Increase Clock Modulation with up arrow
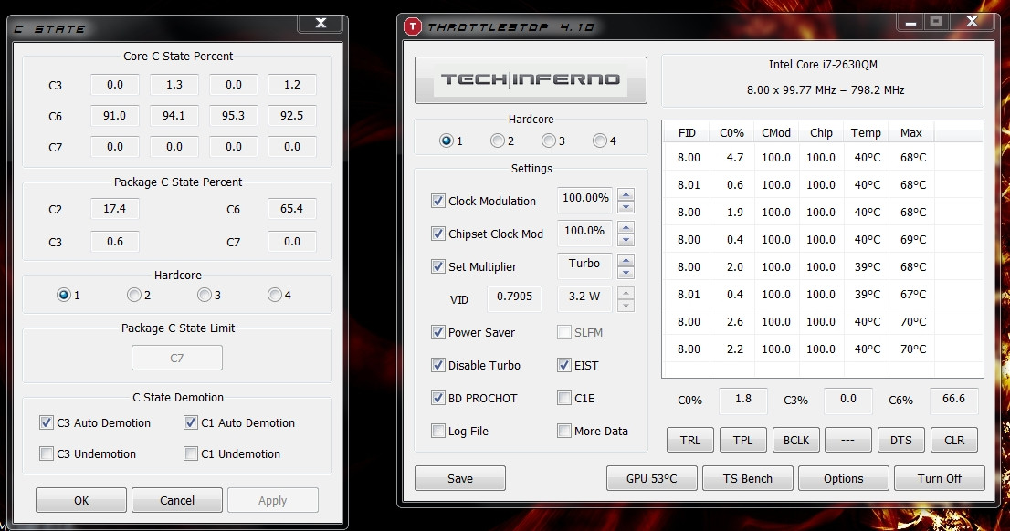This screenshot has height=531, width=1010. pyautogui.click(x=626, y=193)
